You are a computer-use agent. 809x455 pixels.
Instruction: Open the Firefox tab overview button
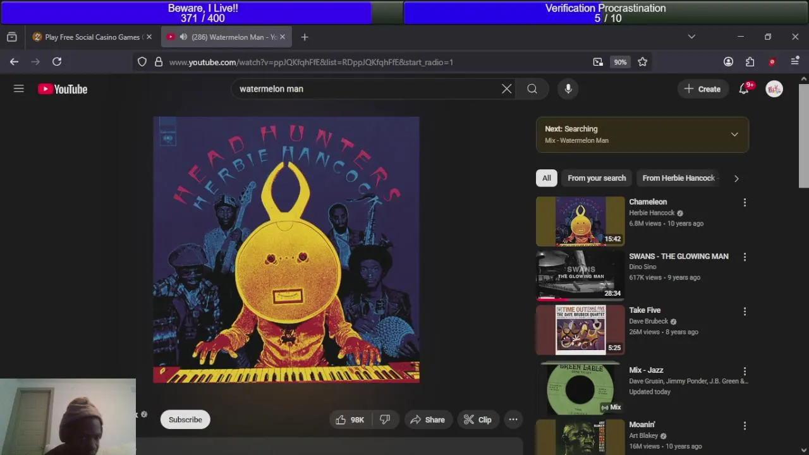(x=11, y=37)
